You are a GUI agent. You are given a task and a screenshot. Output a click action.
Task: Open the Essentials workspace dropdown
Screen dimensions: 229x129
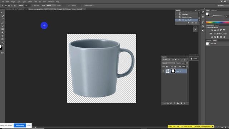tap(223, 6)
